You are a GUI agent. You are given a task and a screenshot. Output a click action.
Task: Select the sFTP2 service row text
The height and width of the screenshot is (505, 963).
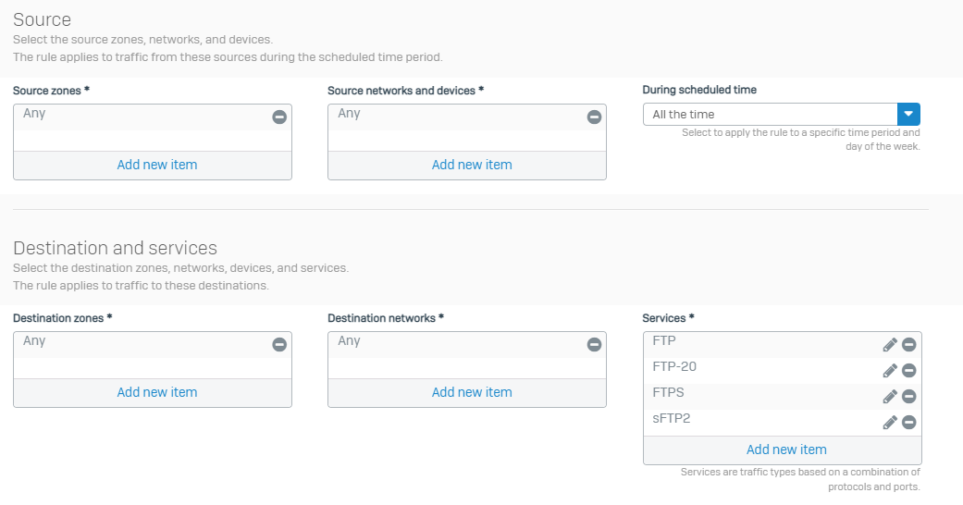pyautogui.click(x=672, y=418)
